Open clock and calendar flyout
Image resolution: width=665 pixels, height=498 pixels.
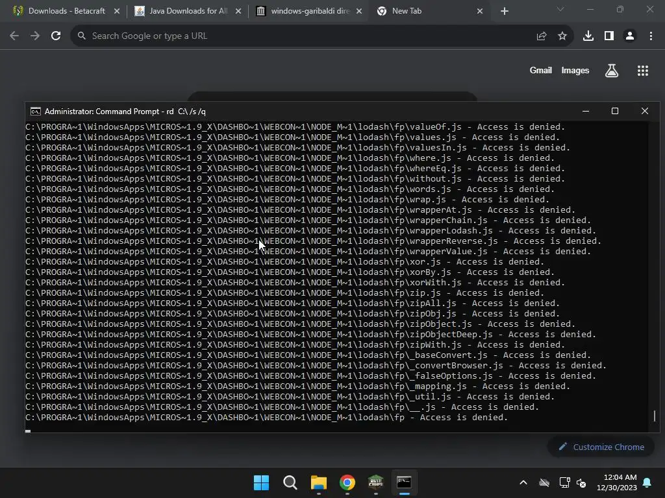click(617, 482)
